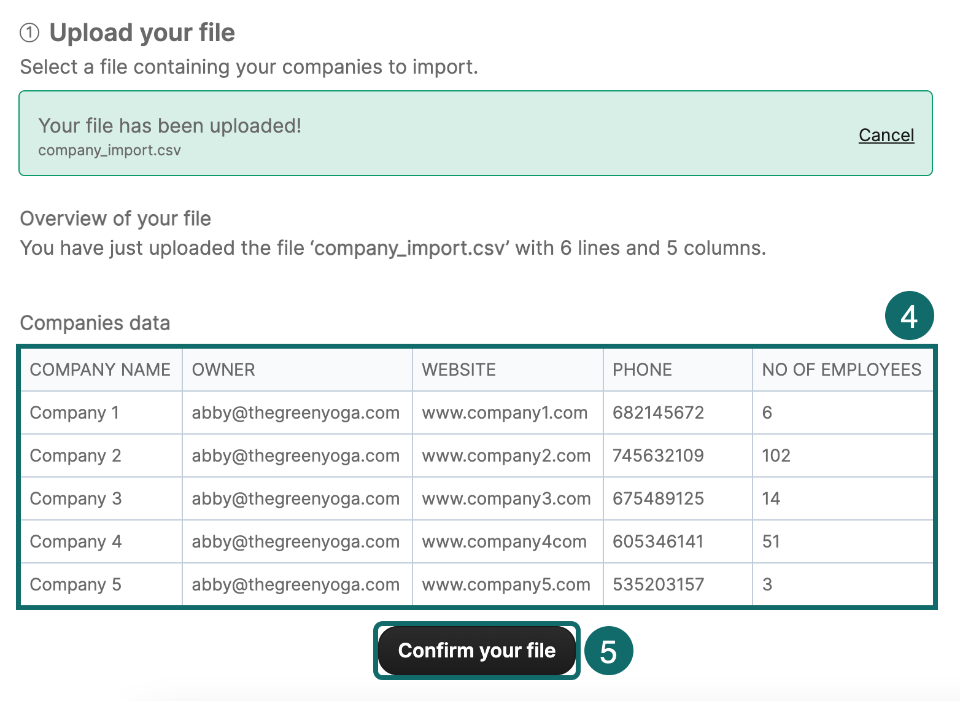Click the WEBSITE column header
The height and width of the screenshot is (701, 960).
[x=459, y=370]
